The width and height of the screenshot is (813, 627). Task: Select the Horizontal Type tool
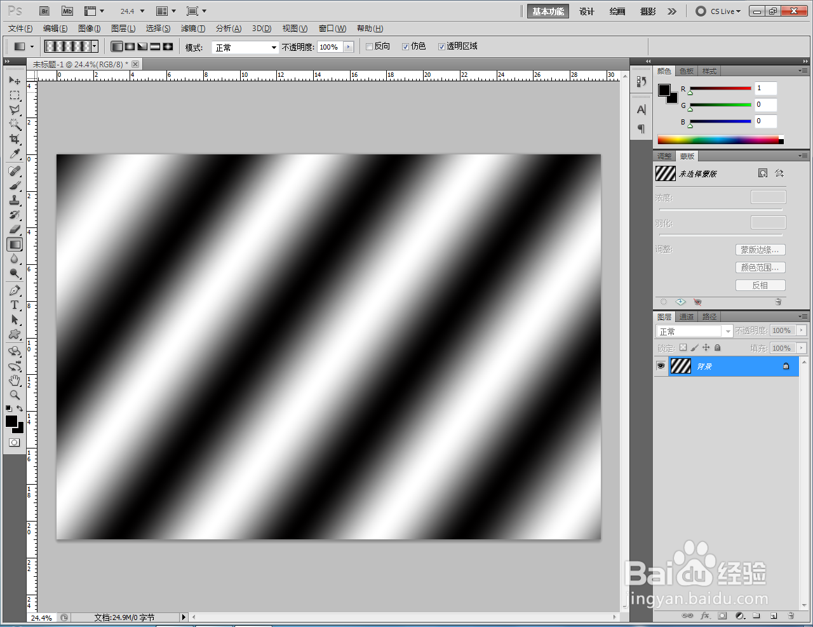[15, 305]
